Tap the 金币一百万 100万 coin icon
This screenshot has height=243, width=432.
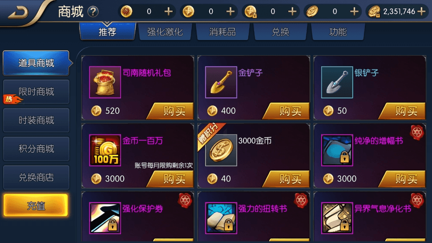(105, 150)
